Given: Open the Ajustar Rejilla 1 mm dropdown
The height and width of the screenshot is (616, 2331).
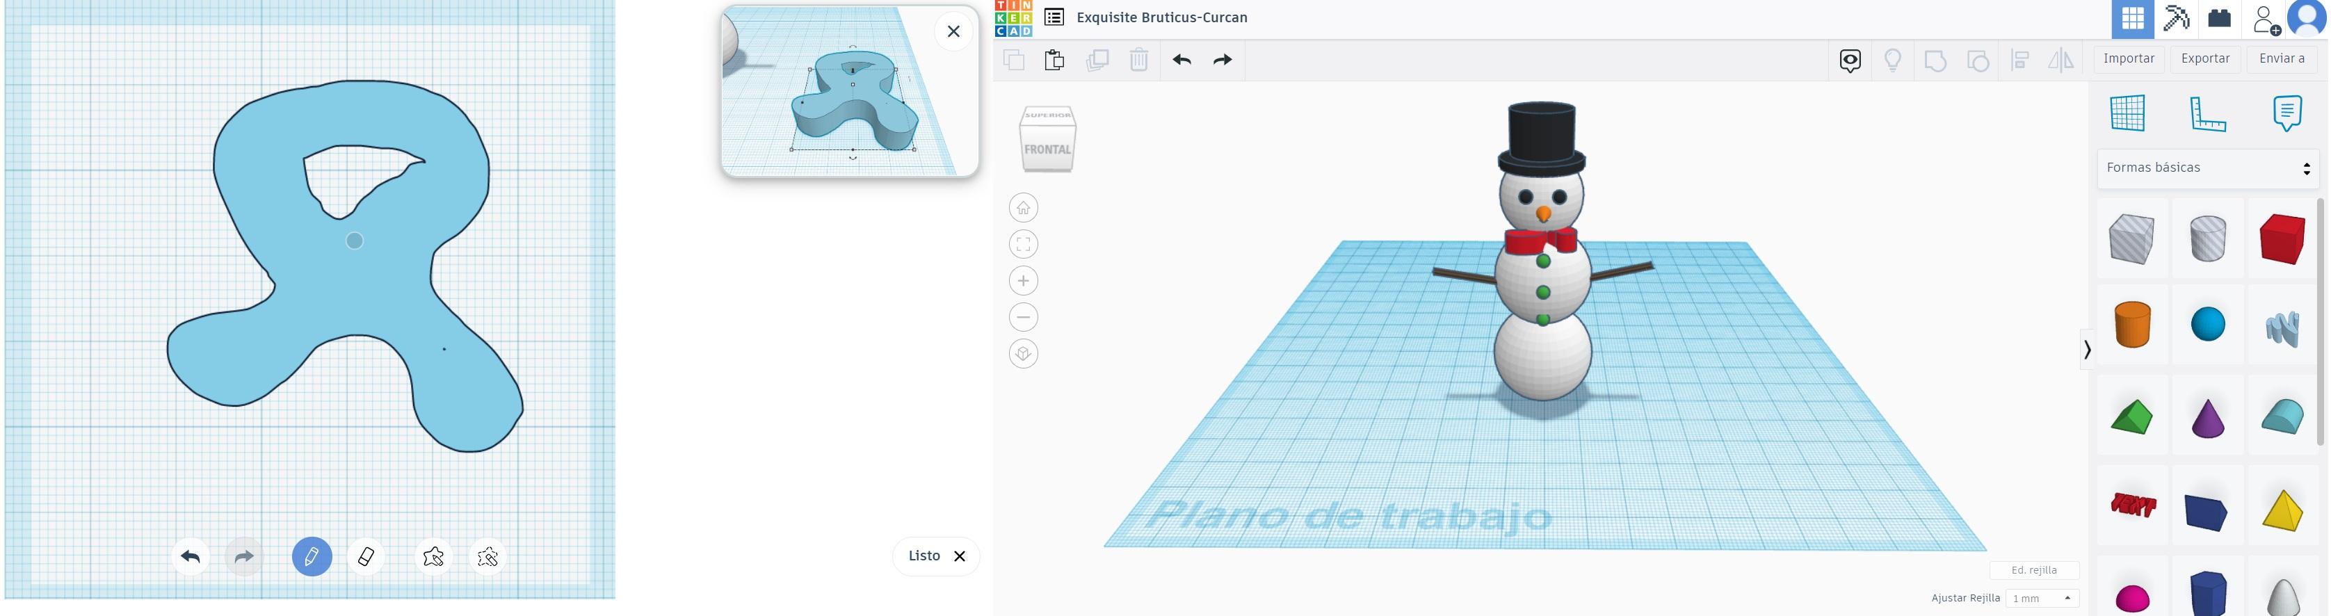Looking at the screenshot, I should tap(2042, 598).
